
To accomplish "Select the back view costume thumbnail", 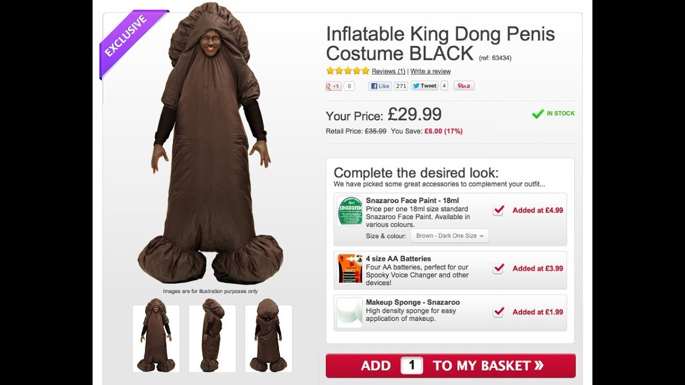I will pyautogui.click(x=269, y=338).
